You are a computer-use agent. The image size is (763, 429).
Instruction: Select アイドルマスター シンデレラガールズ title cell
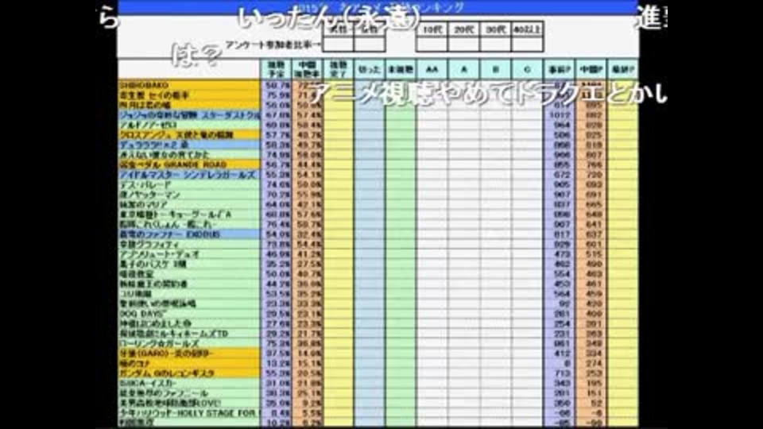pos(189,175)
